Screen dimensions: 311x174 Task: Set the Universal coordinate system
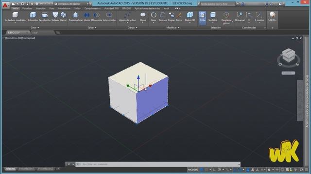tap(240, 17)
